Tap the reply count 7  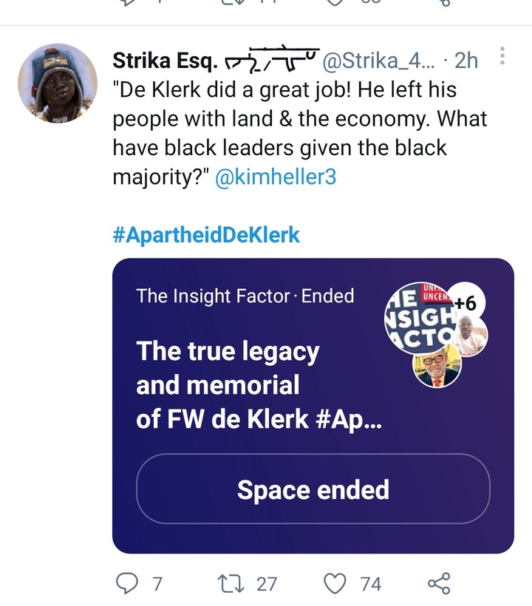tap(157, 584)
